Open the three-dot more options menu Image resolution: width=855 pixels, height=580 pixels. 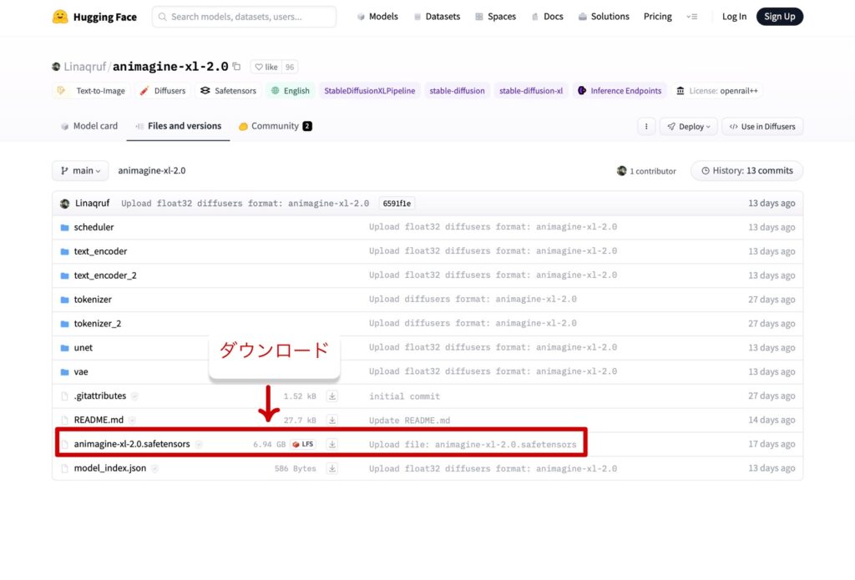[646, 126]
